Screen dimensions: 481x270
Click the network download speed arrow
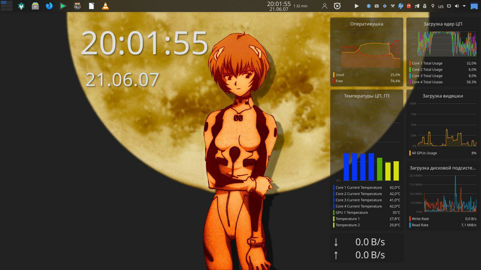pos(336,242)
